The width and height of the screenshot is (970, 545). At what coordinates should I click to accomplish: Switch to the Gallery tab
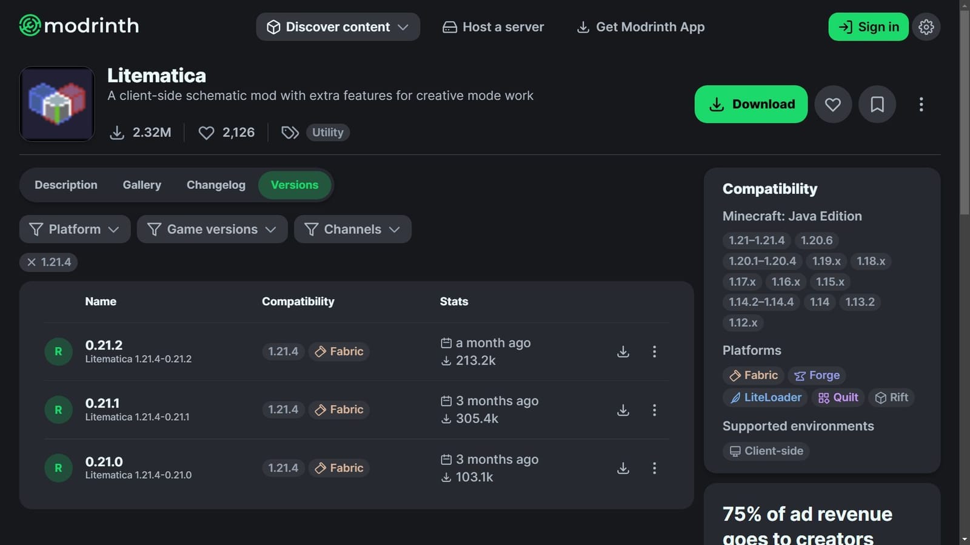coord(142,185)
